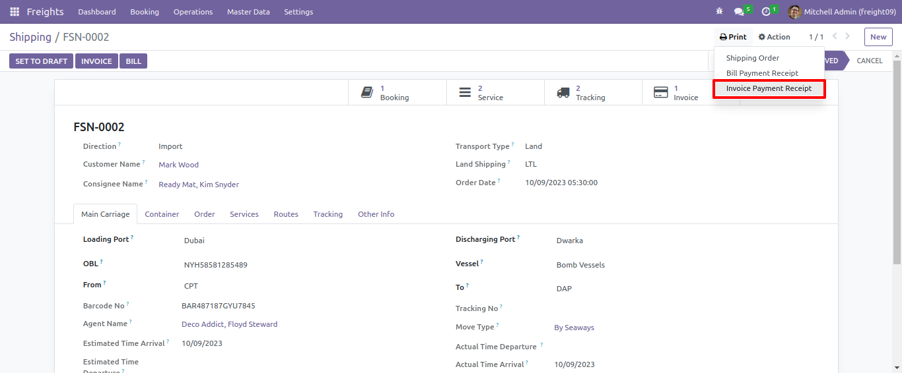902x373 pixels.
Task: Click the bug debug icon
Action: coord(719,12)
